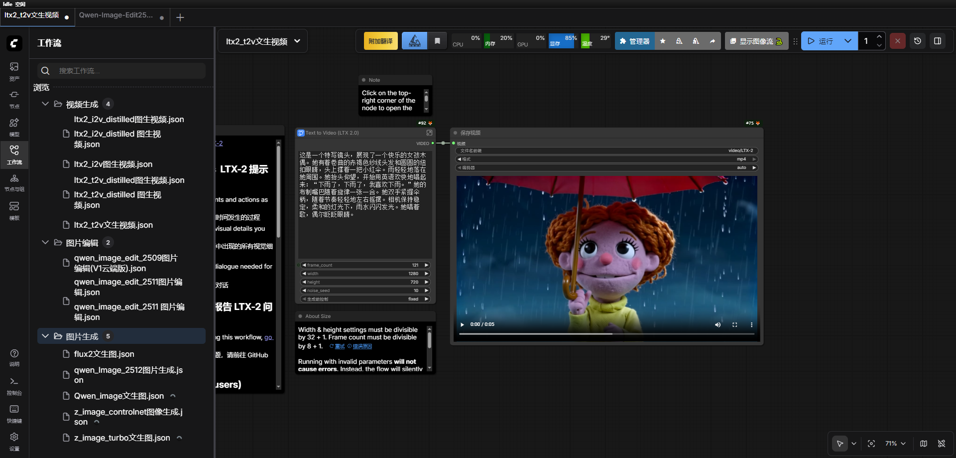Click the video preview progress bar
956x458 pixels.
point(606,334)
